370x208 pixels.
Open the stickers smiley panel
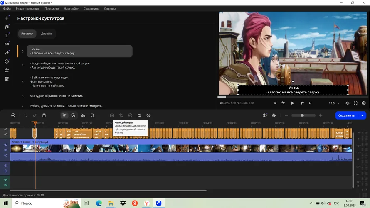pyautogui.click(x=7, y=61)
